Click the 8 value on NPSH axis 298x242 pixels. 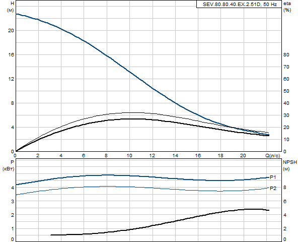click(x=285, y=188)
